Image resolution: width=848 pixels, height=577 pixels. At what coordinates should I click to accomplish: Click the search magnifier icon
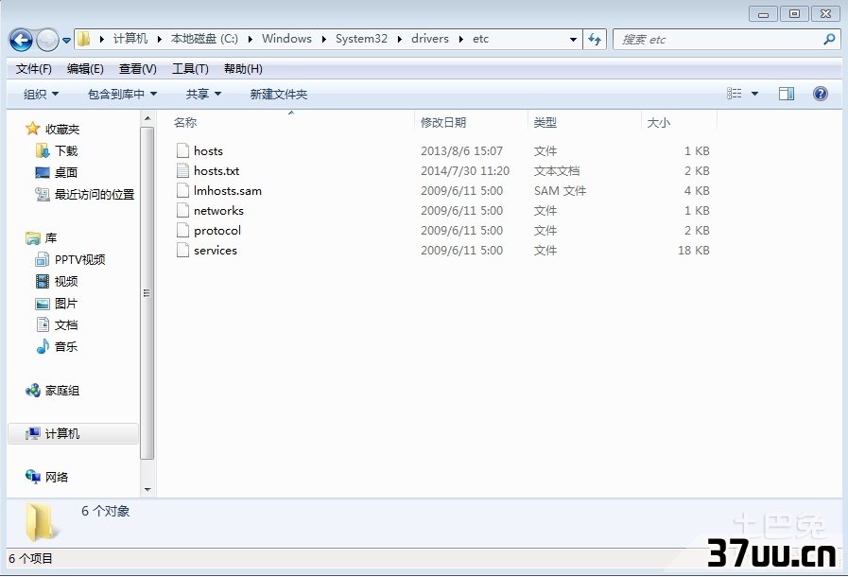[829, 39]
